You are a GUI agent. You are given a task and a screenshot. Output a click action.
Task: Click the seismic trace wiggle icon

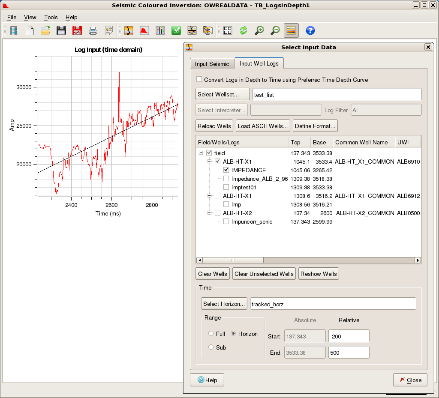click(192, 30)
